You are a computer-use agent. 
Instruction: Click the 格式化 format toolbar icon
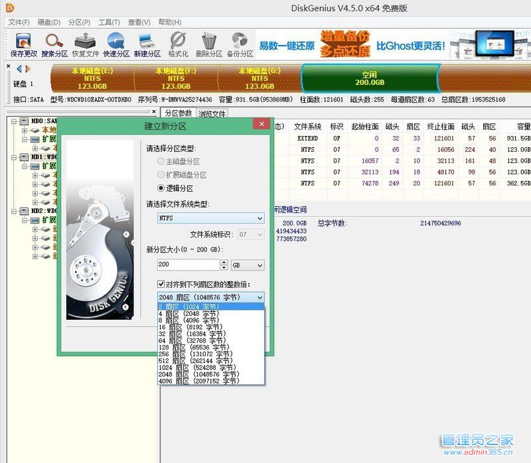click(178, 44)
